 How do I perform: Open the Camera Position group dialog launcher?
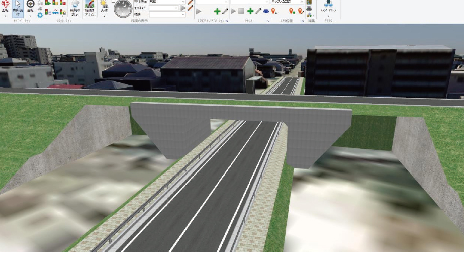[303, 21]
